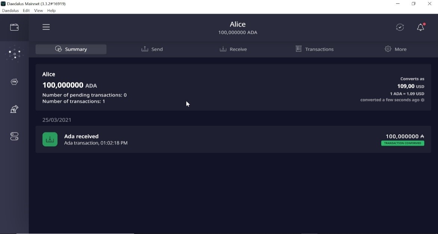Open the Voting registration icon in sidebar
438x234 pixels.
(x=14, y=109)
